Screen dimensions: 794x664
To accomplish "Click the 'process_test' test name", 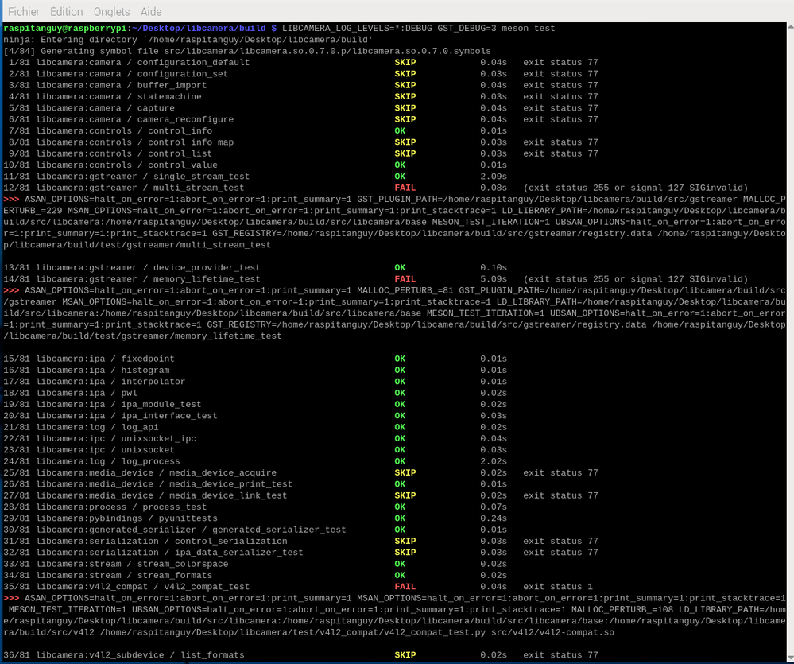I will click(x=174, y=507).
